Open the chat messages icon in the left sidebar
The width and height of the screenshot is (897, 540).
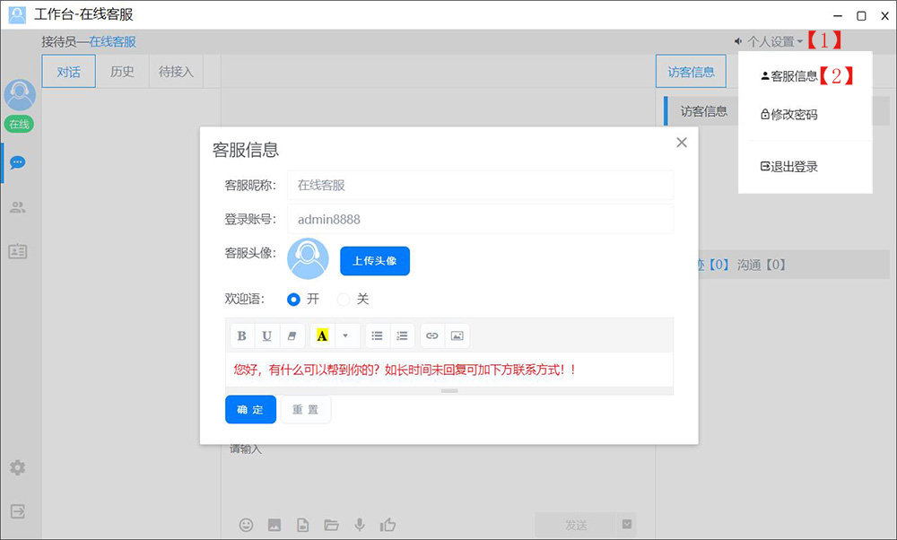click(17, 163)
